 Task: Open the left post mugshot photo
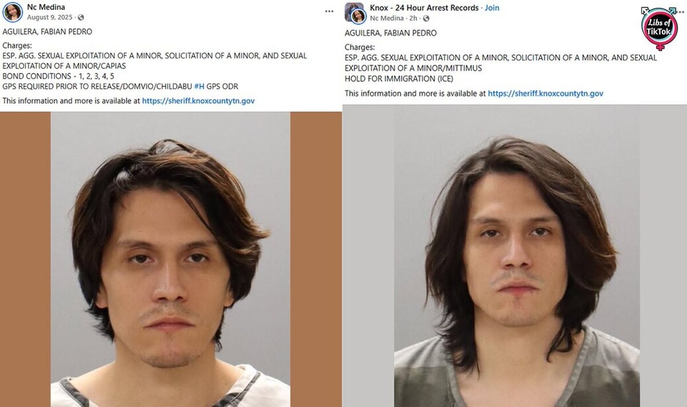point(170,259)
